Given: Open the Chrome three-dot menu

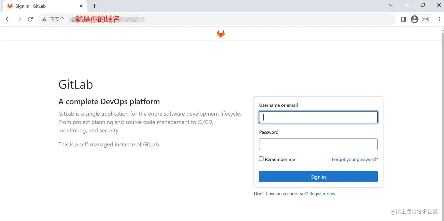Looking at the screenshot, I should (x=439, y=19).
